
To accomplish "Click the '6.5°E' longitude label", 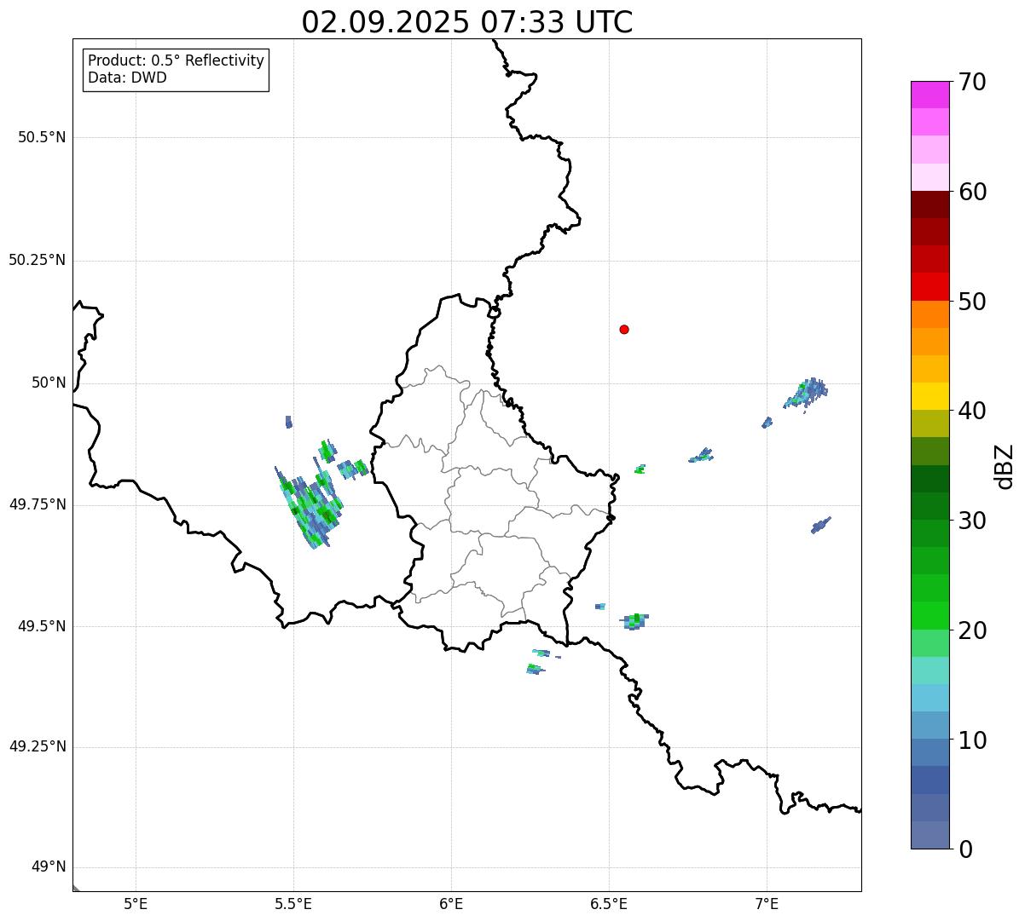I will pyautogui.click(x=609, y=903).
